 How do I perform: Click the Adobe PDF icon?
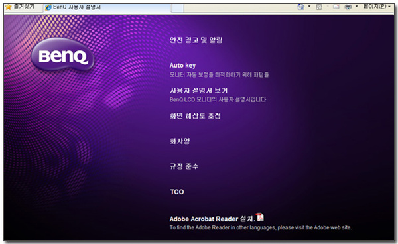pyautogui.click(x=260, y=217)
